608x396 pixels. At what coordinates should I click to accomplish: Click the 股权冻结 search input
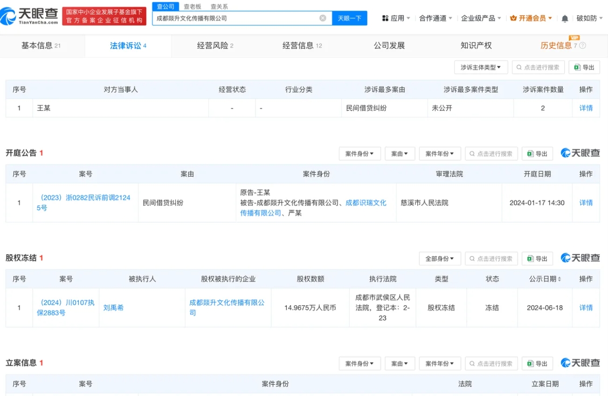491,259
